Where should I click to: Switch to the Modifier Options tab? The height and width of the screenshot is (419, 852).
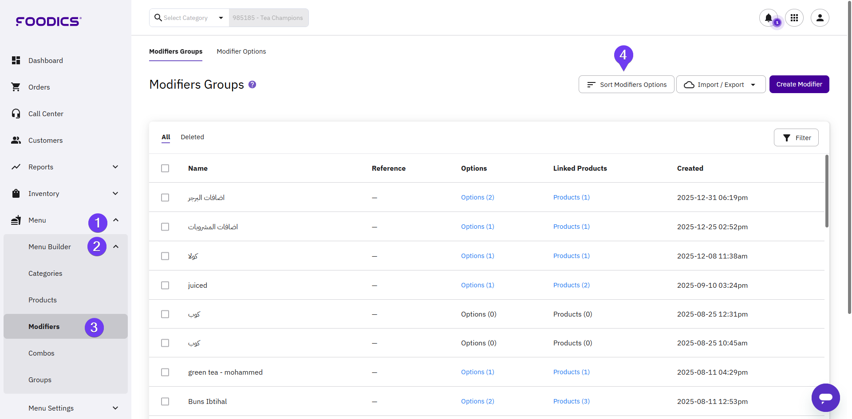[241, 51]
